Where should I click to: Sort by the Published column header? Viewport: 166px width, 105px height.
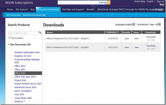[113, 32]
